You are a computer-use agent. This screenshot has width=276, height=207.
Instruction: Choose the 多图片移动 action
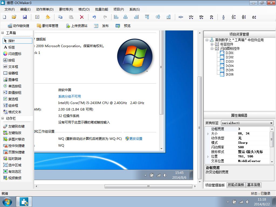point(14,139)
